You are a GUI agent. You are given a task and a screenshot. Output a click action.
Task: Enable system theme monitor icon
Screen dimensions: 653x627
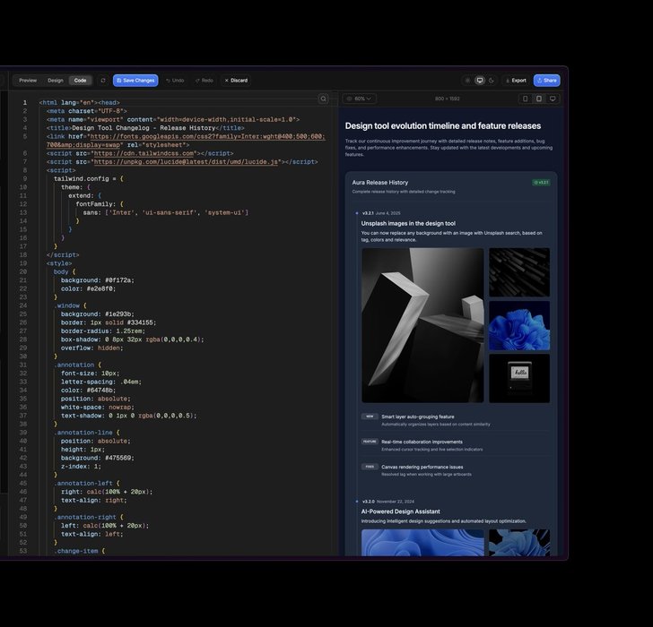point(480,81)
